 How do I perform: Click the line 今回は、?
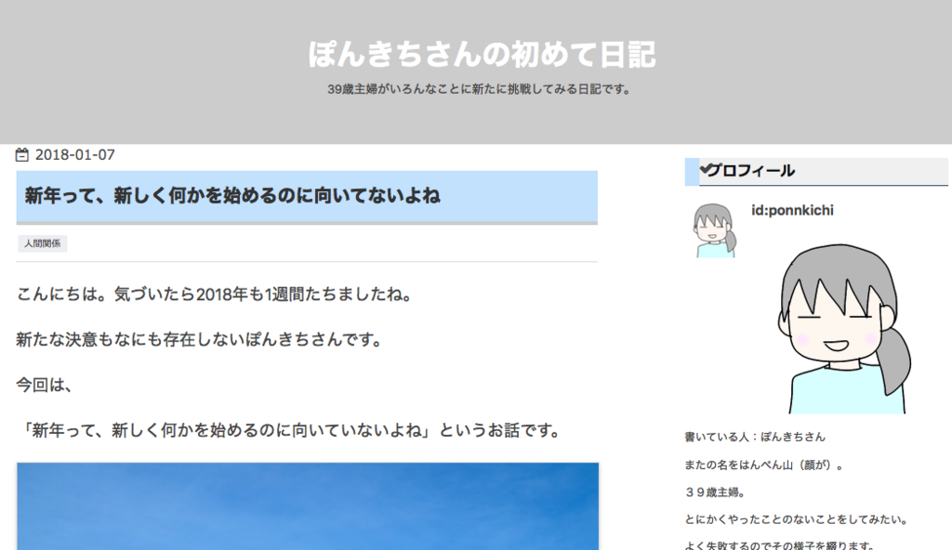(x=44, y=385)
